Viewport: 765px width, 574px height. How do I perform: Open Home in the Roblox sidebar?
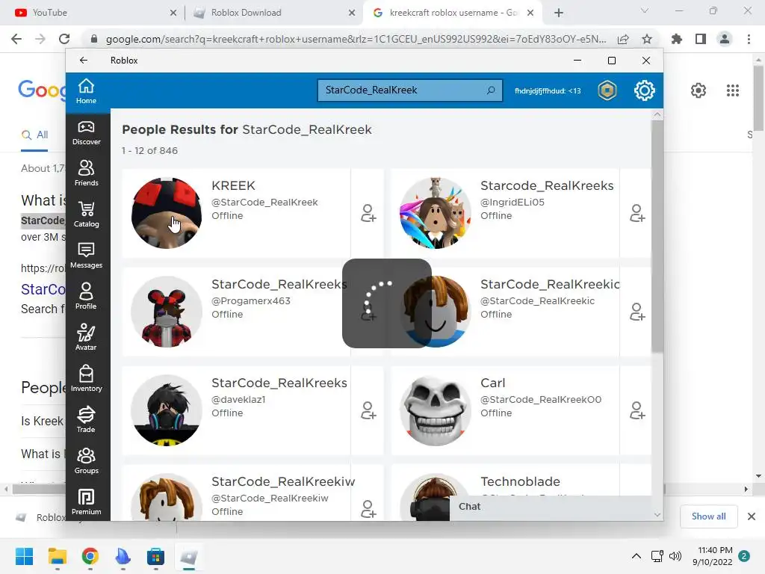(86, 91)
